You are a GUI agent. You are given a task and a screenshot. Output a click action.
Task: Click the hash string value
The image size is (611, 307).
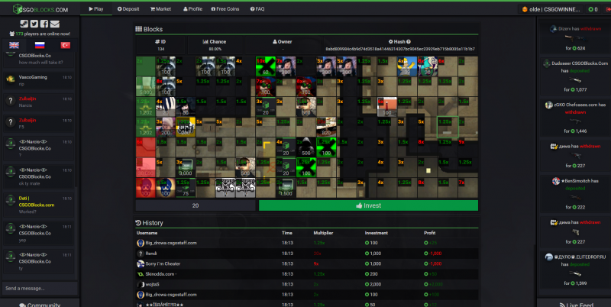tap(399, 49)
